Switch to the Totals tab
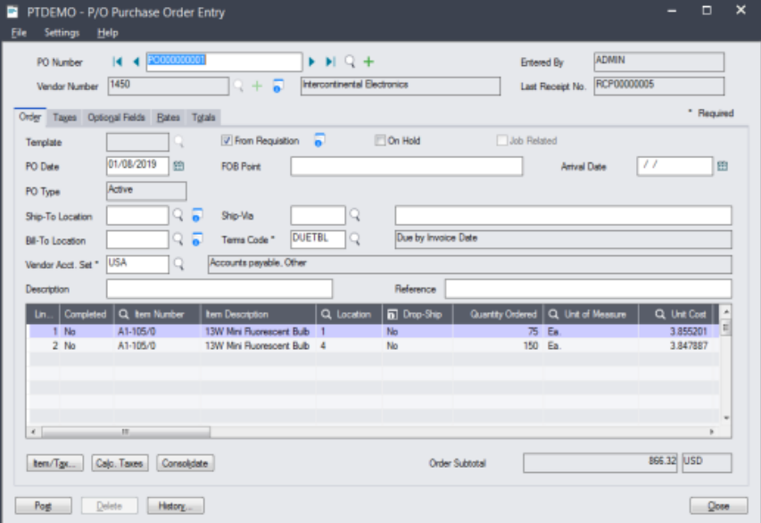The height and width of the screenshot is (523, 761). click(203, 118)
